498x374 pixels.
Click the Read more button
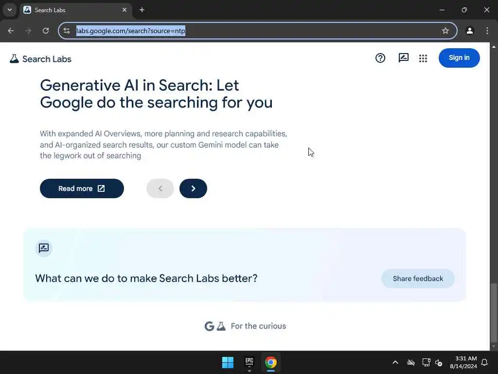82,188
